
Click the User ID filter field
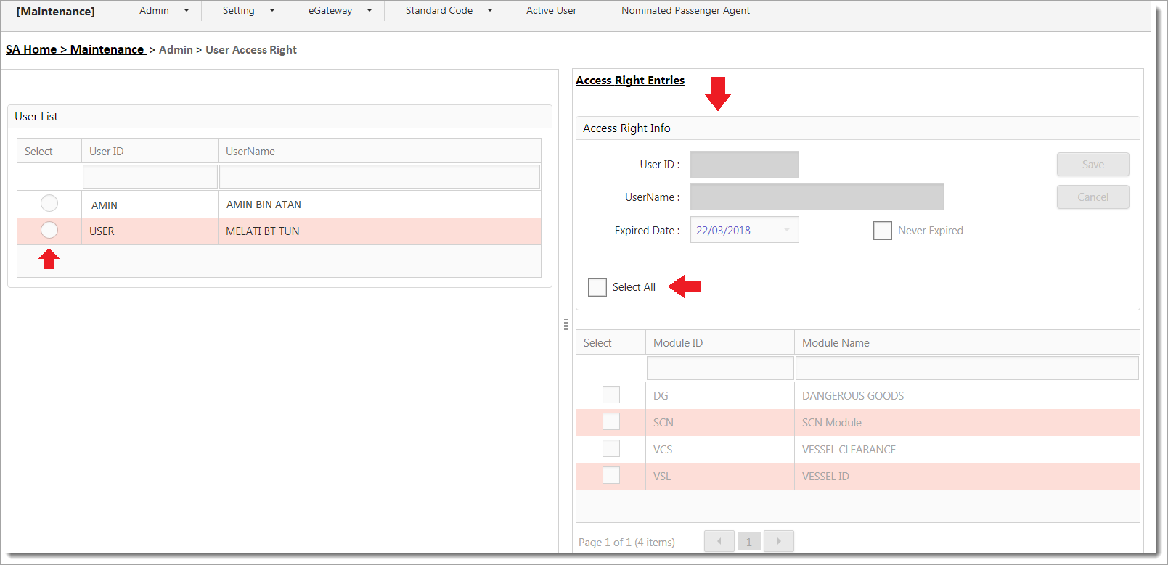[x=150, y=177]
